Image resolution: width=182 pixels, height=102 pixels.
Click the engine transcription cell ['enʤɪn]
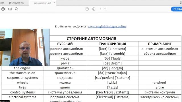tap(113, 68)
